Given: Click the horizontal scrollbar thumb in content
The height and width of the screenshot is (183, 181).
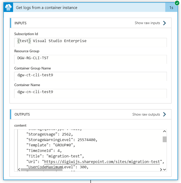Looking at the screenshot, I should click(x=41, y=170).
